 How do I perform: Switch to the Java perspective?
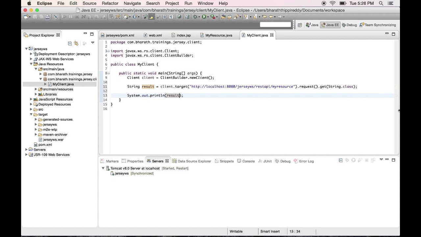312,25
